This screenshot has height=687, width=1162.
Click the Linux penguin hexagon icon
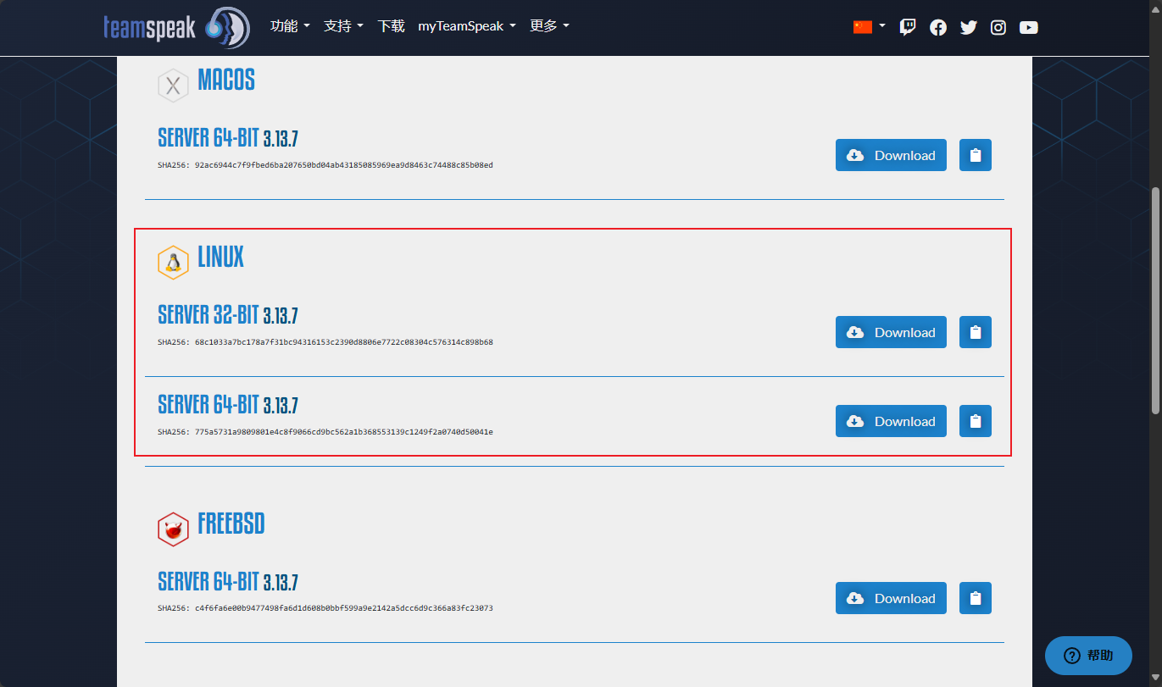[173, 263]
